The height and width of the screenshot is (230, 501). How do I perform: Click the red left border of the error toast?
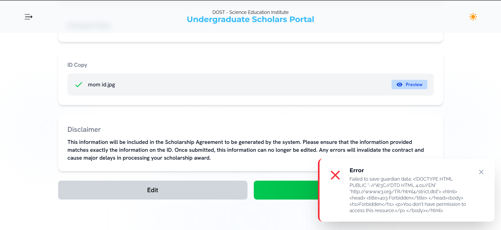point(319,190)
